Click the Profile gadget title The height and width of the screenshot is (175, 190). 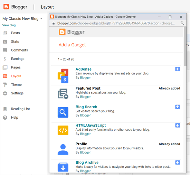81,144
